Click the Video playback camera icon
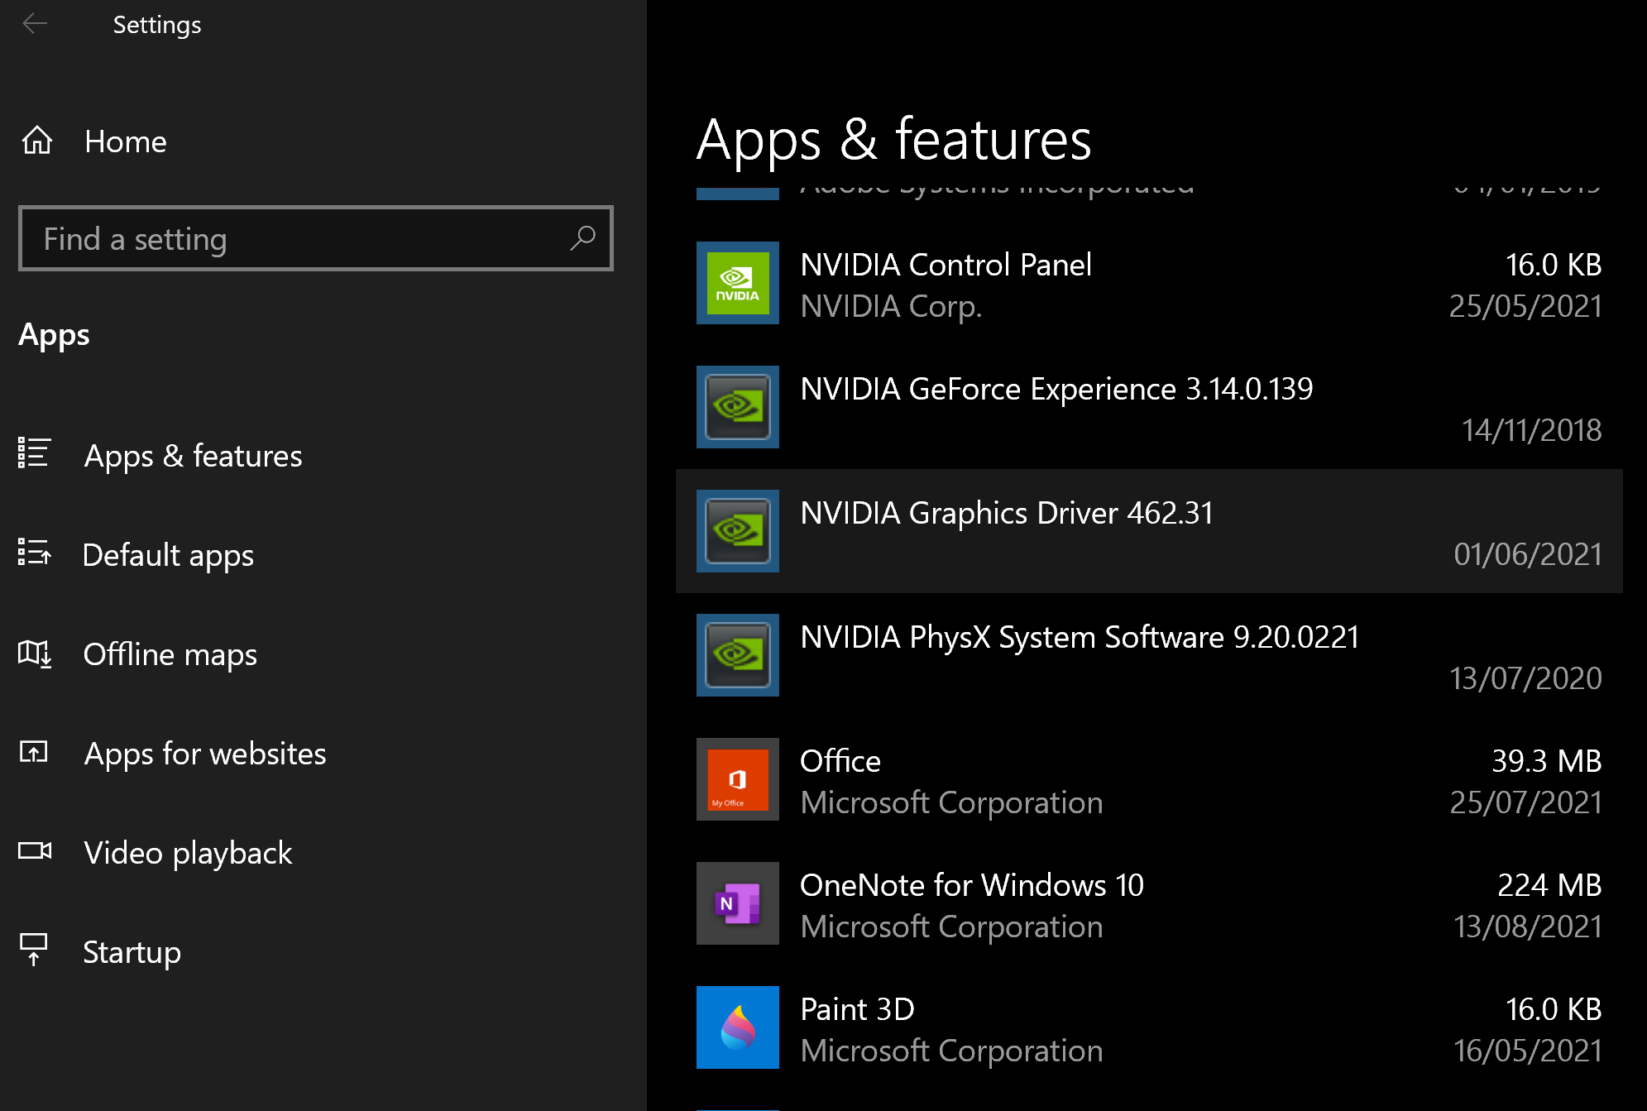Screen dimensions: 1647x1111 pyautogui.click(x=35, y=851)
